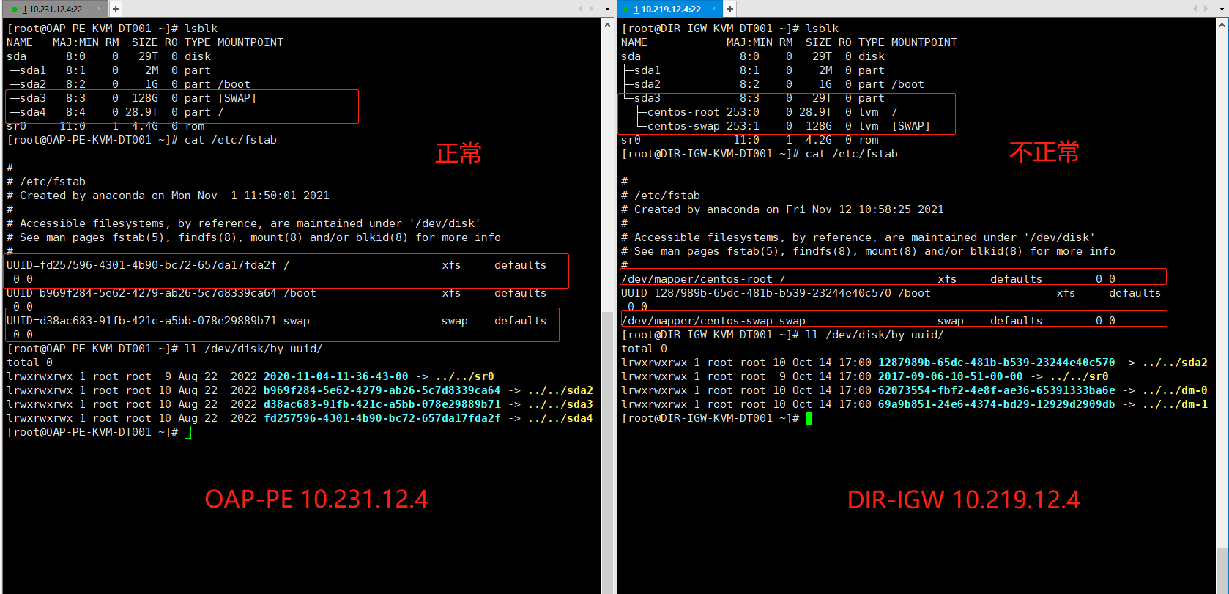The width and height of the screenshot is (1229, 594).
Task: Close the 10.219.12.4:22 session tab
Action: click(x=713, y=9)
